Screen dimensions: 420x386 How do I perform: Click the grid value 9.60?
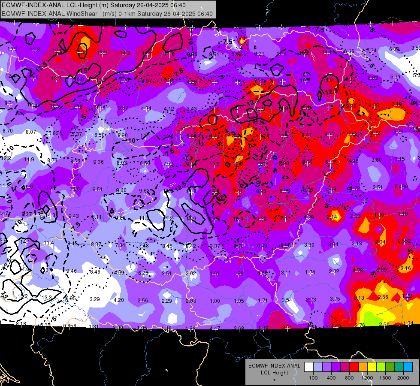(x=121, y=190)
